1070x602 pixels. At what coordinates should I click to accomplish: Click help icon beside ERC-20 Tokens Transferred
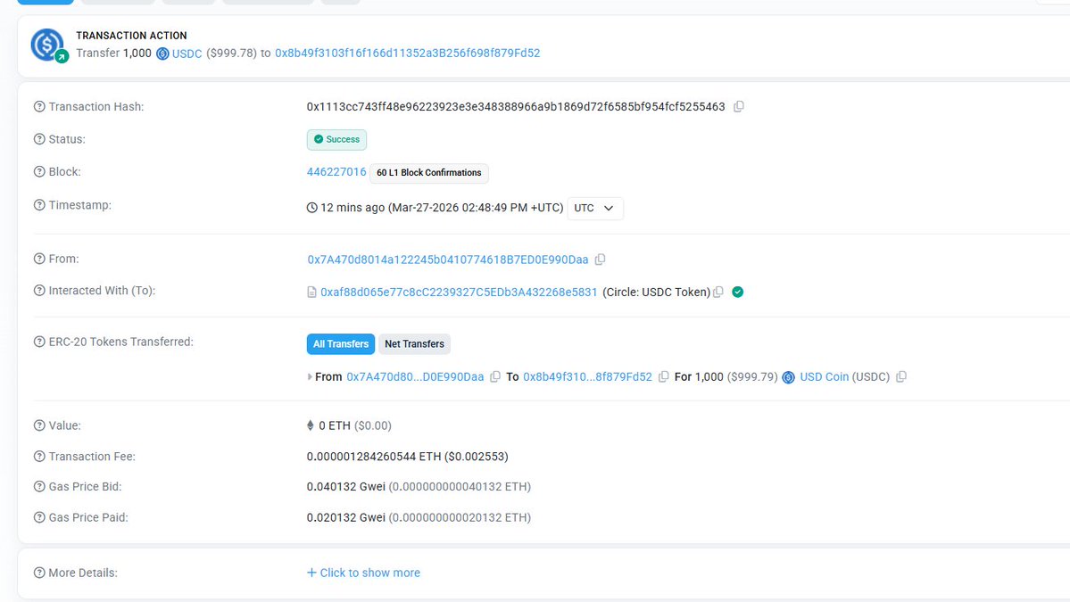[x=39, y=342]
